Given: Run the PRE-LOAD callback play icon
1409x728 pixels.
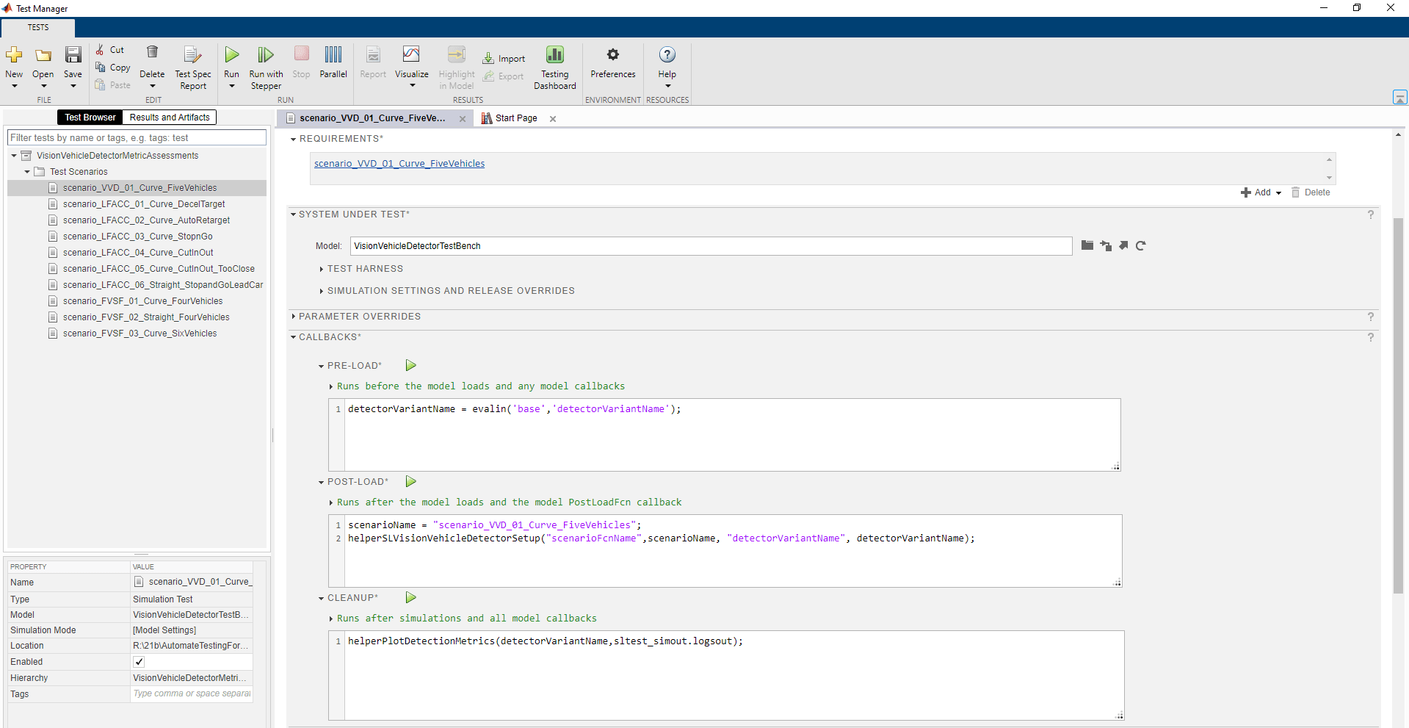Looking at the screenshot, I should [411, 365].
